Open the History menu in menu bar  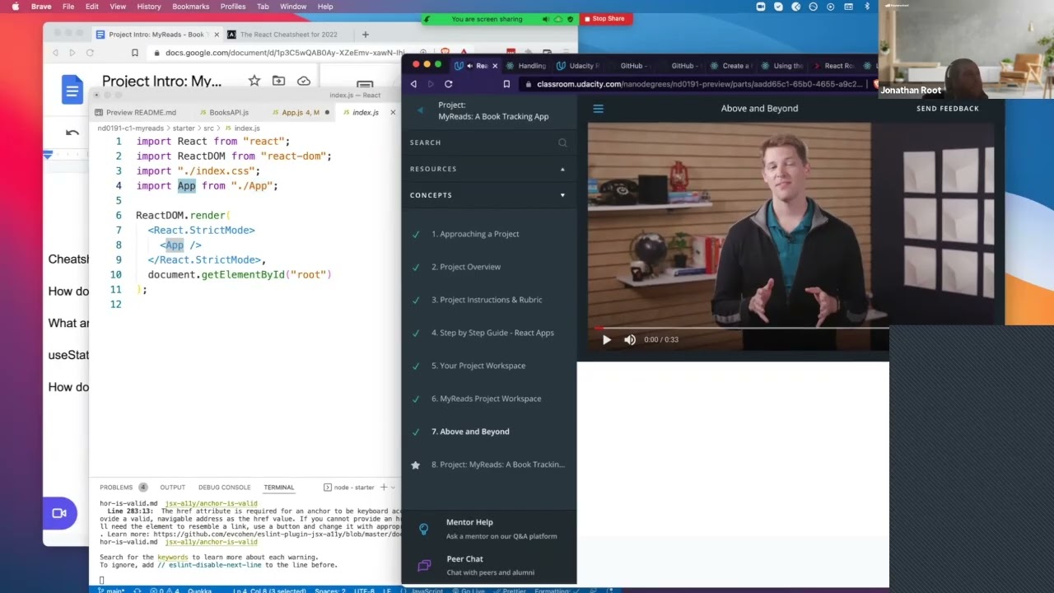pyautogui.click(x=149, y=7)
